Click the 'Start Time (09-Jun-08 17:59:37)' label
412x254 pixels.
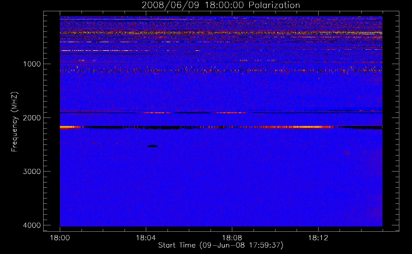[x=221, y=245]
